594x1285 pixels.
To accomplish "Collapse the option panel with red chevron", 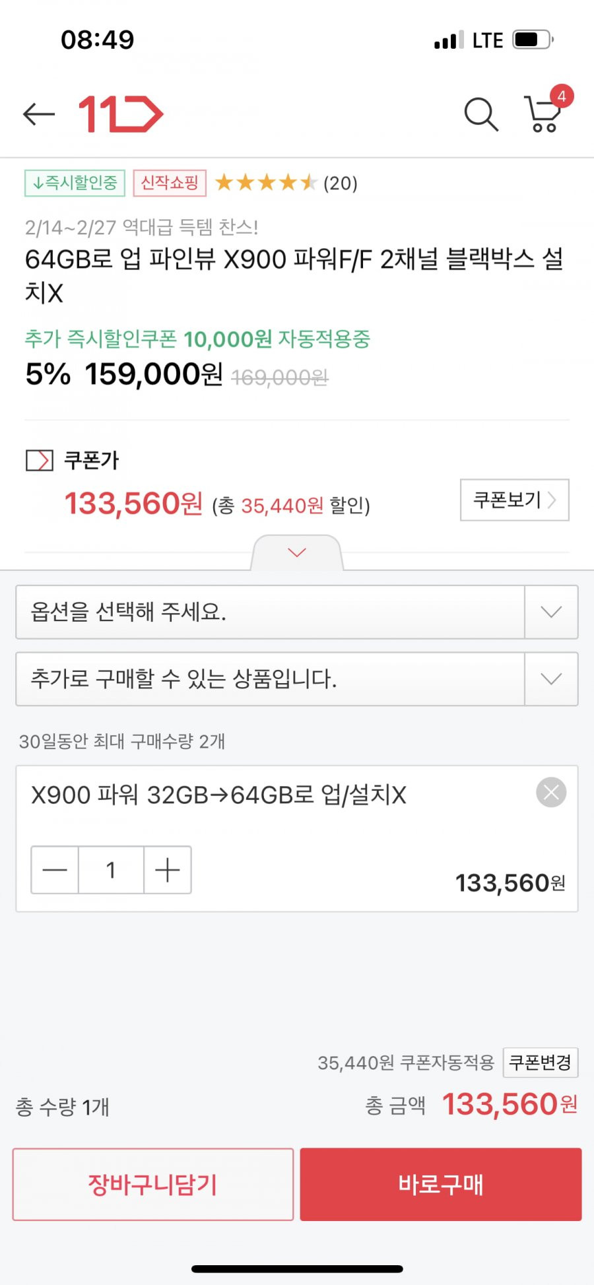I will [x=297, y=552].
